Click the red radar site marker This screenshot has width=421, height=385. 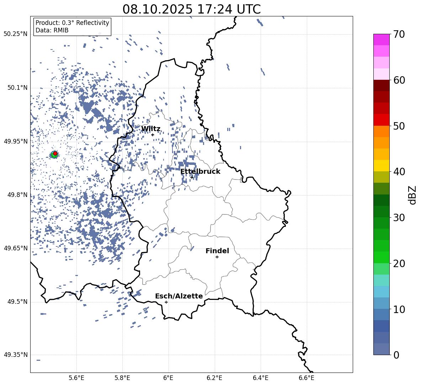tap(55, 154)
